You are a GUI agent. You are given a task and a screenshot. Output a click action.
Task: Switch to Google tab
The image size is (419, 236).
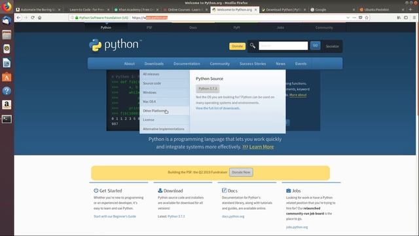pos(333,10)
